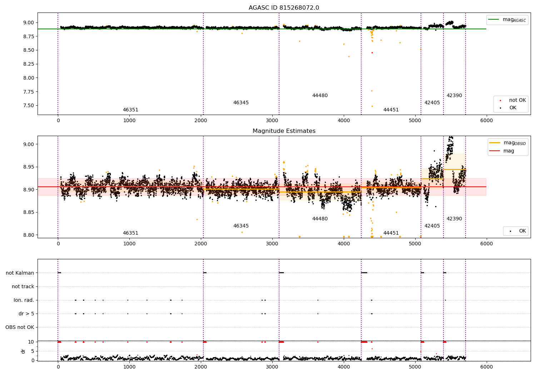Click obsid label 42405 in top plot
The width and height of the screenshot is (536, 375).
tap(432, 103)
